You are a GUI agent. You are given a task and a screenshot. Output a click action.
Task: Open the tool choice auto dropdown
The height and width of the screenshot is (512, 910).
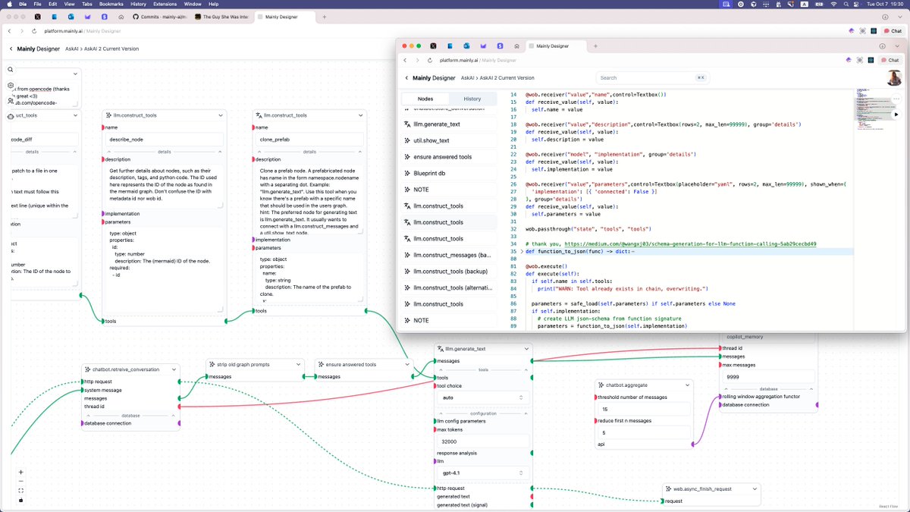pyautogui.click(x=483, y=397)
